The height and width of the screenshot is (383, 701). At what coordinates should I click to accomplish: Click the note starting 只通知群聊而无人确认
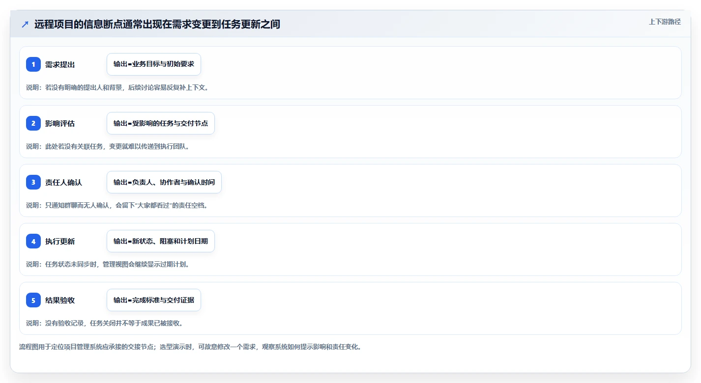point(117,205)
